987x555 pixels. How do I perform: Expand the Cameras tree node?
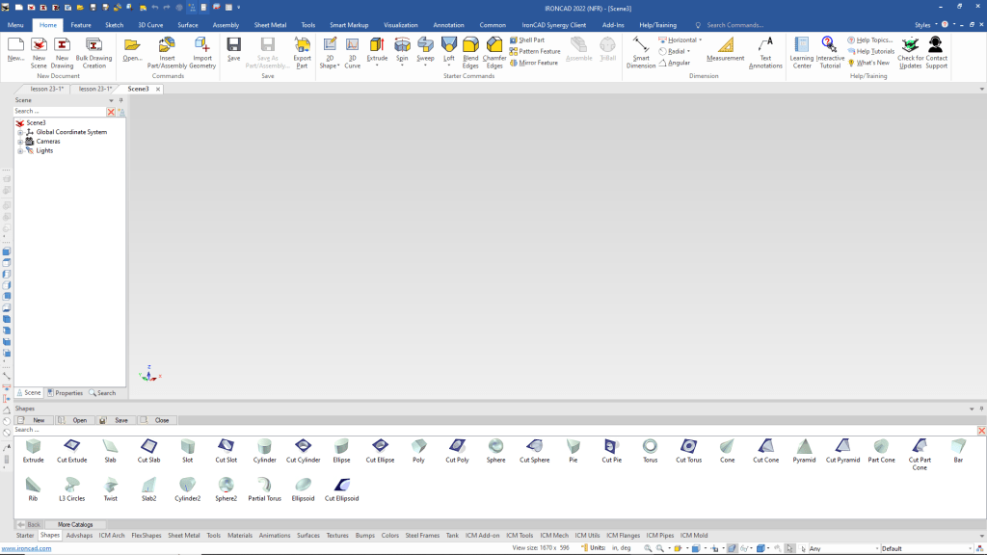[x=19, y=142]
